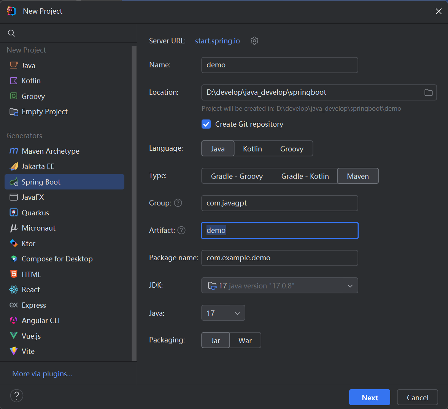Click the folder icon to browse Location
Image resolution: width=448 pixels, height=409 pixels.
click(x=428, y=92)
